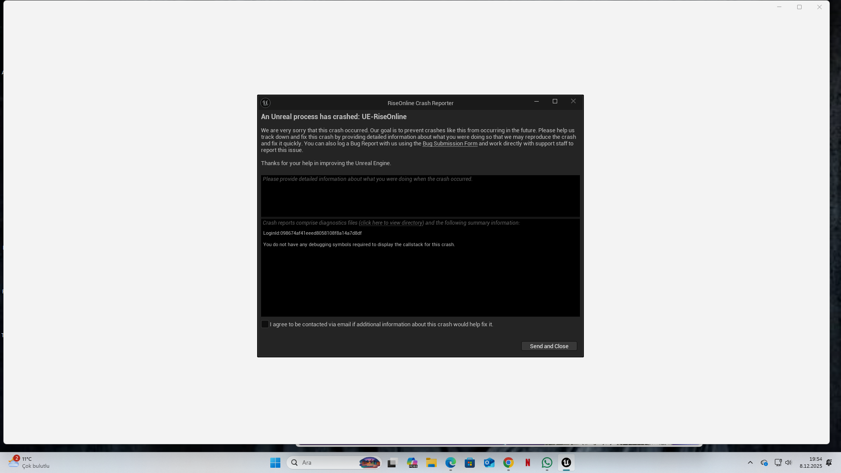Click the 'An Unreal process has crashed' heading
This screenshot has height=473, width=841.
pyautogui.click(x=334, y=117)
